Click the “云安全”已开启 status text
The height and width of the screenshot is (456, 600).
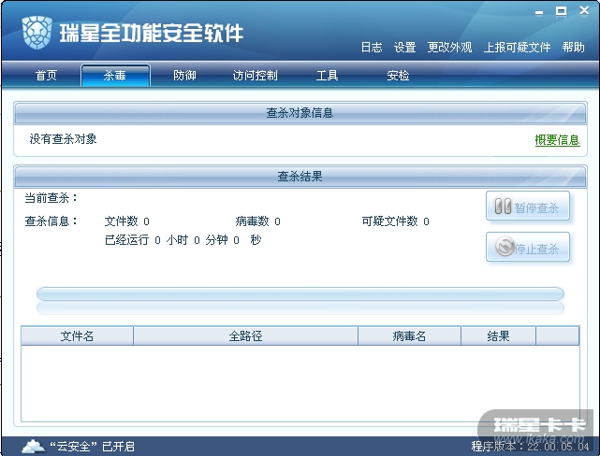tap(93, 446)
